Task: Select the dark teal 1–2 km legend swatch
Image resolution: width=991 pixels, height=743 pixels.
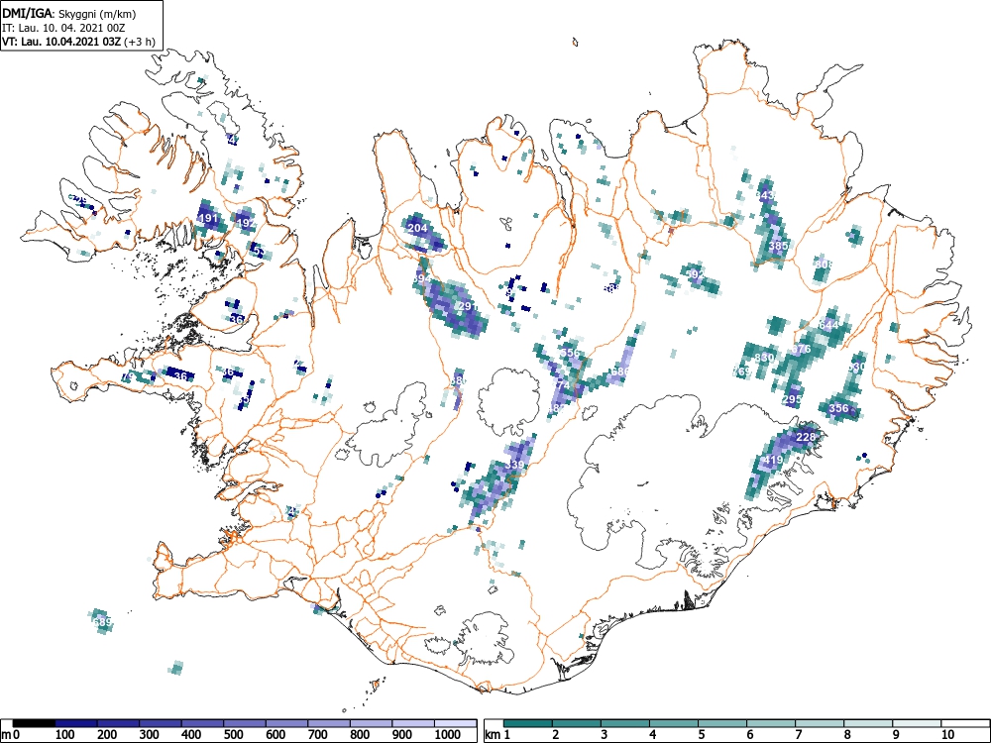Action: [x=528, y=723]
